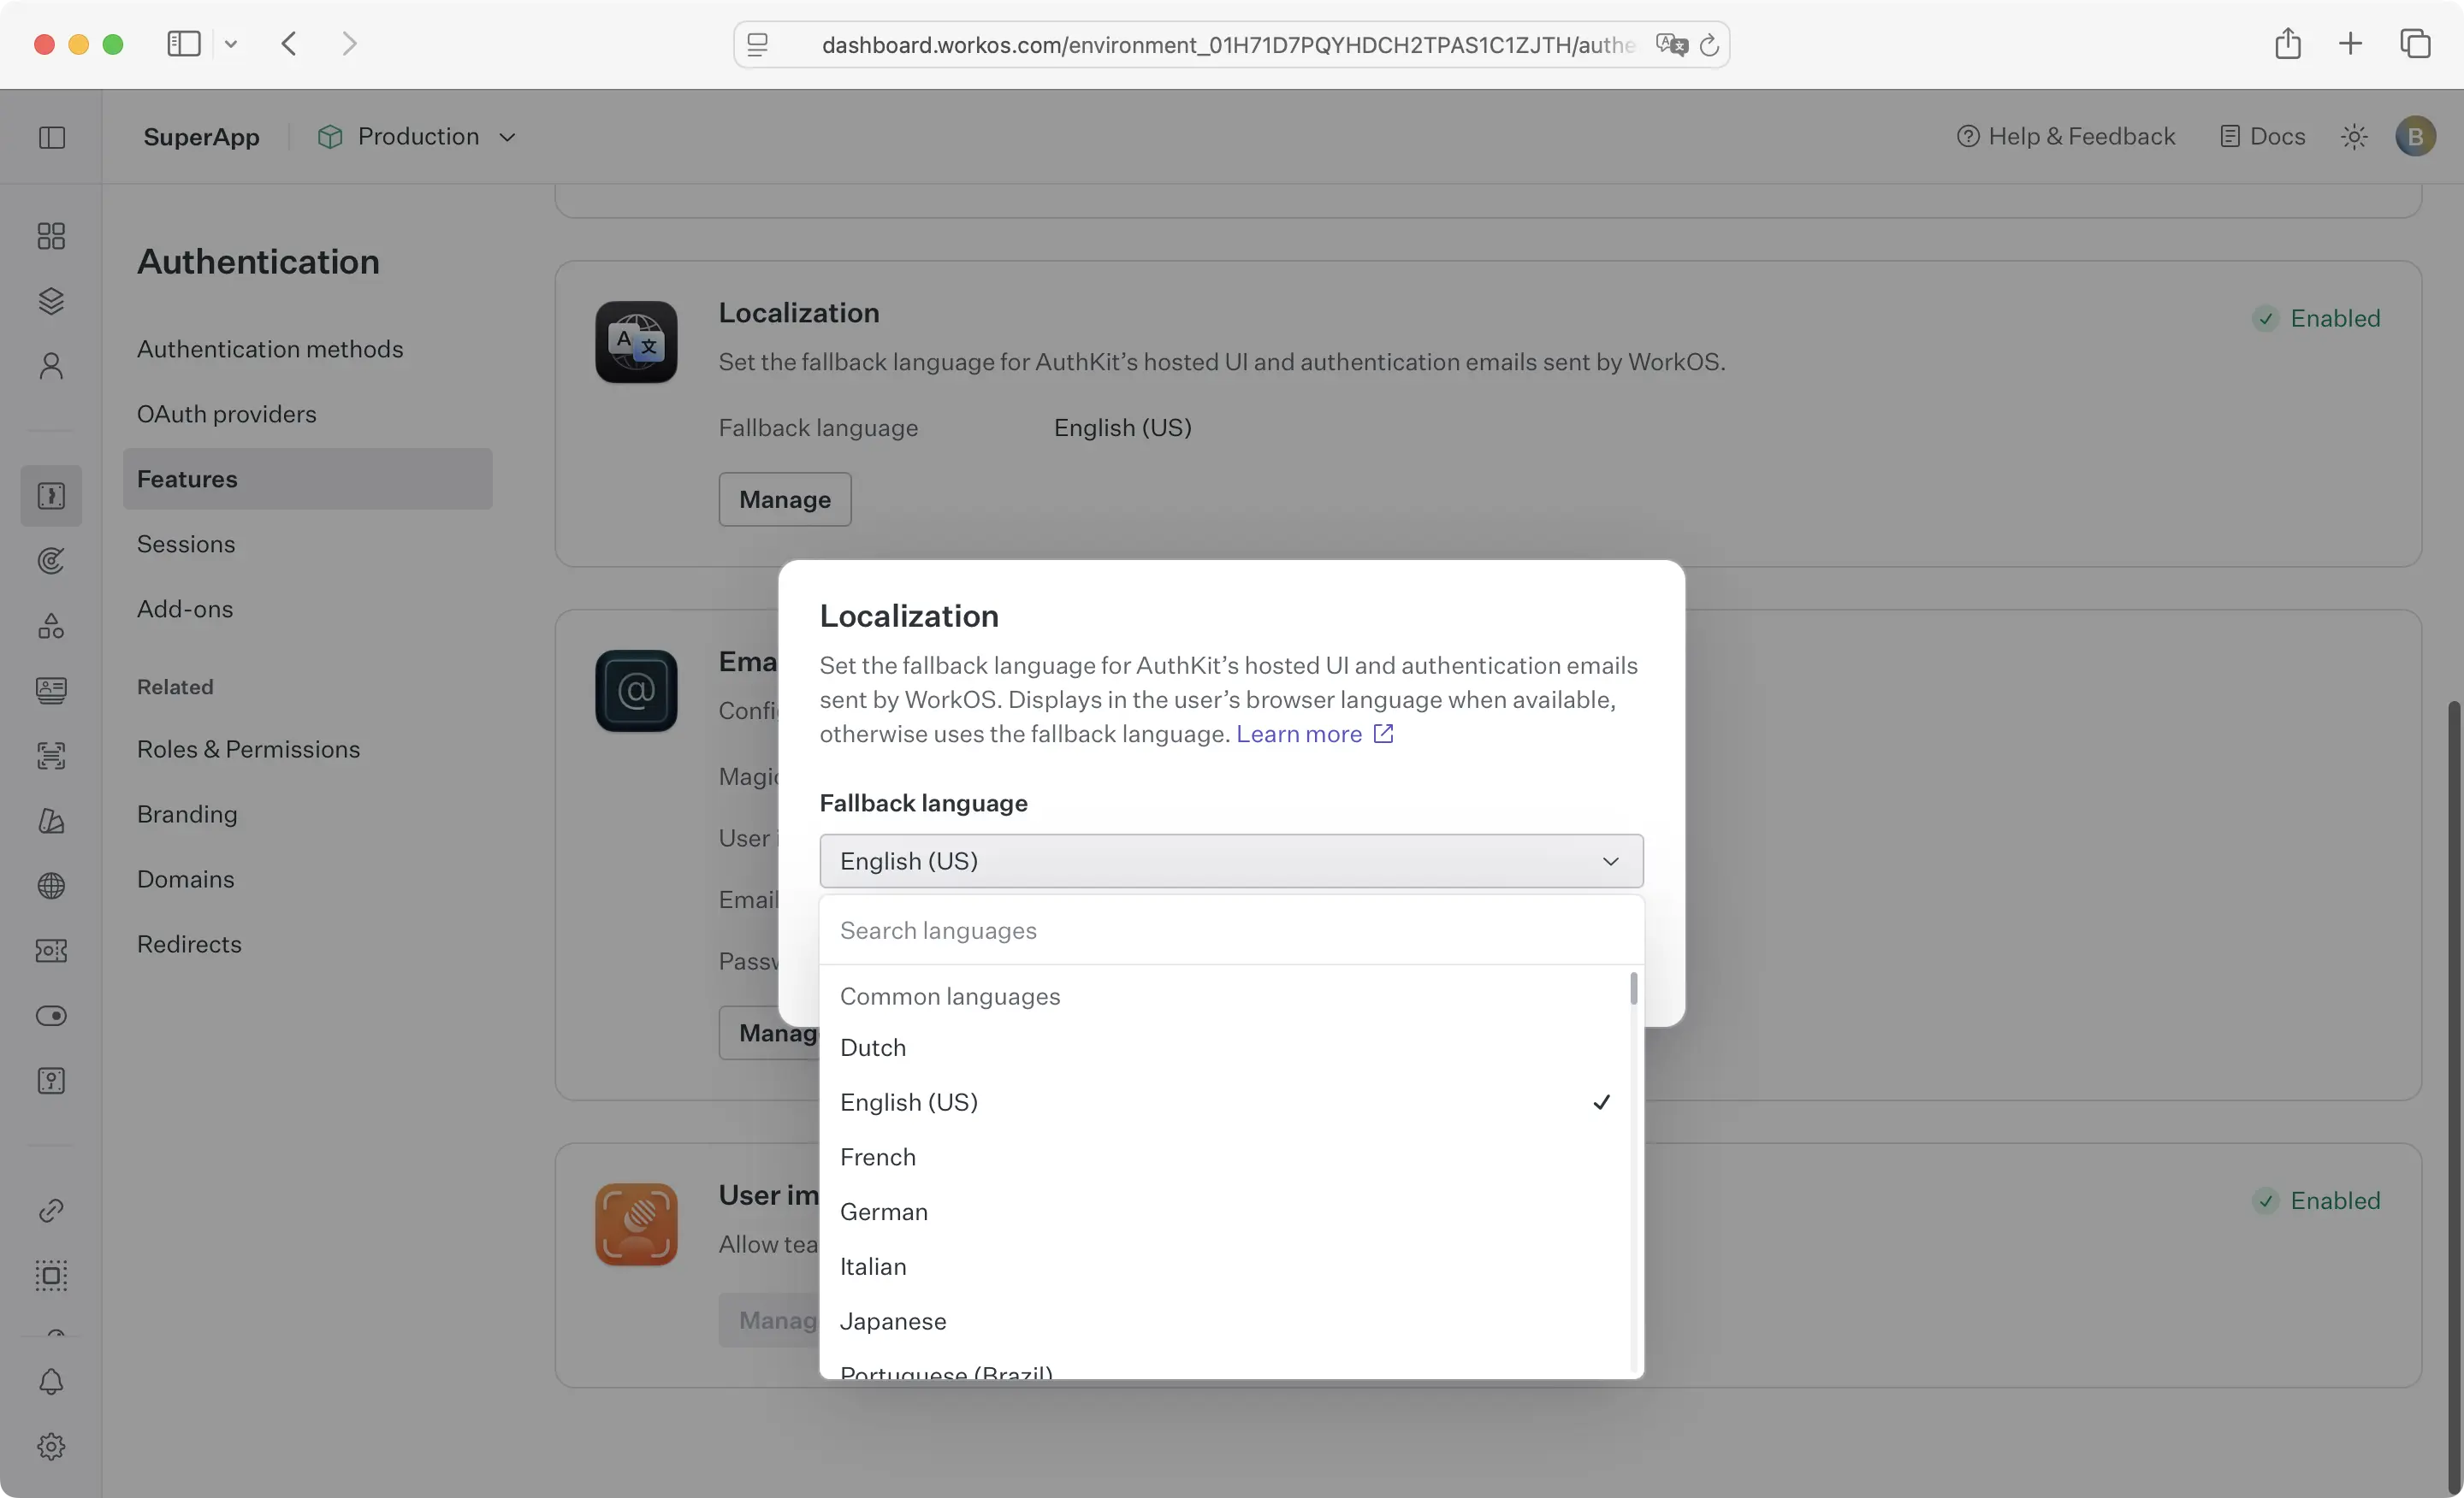Click the Localization translate feature icon
Viewport: 2464px width, 1498px height.
point(636,342)
